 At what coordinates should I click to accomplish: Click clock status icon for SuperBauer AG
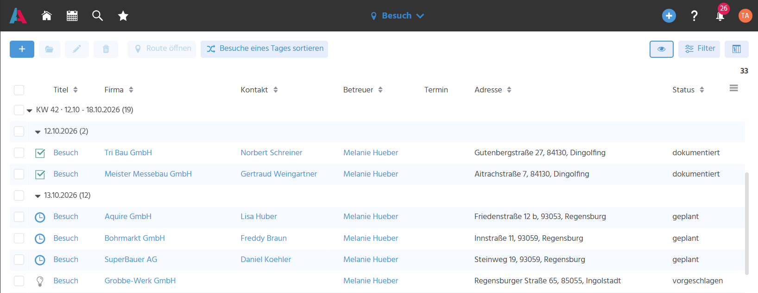40,260
